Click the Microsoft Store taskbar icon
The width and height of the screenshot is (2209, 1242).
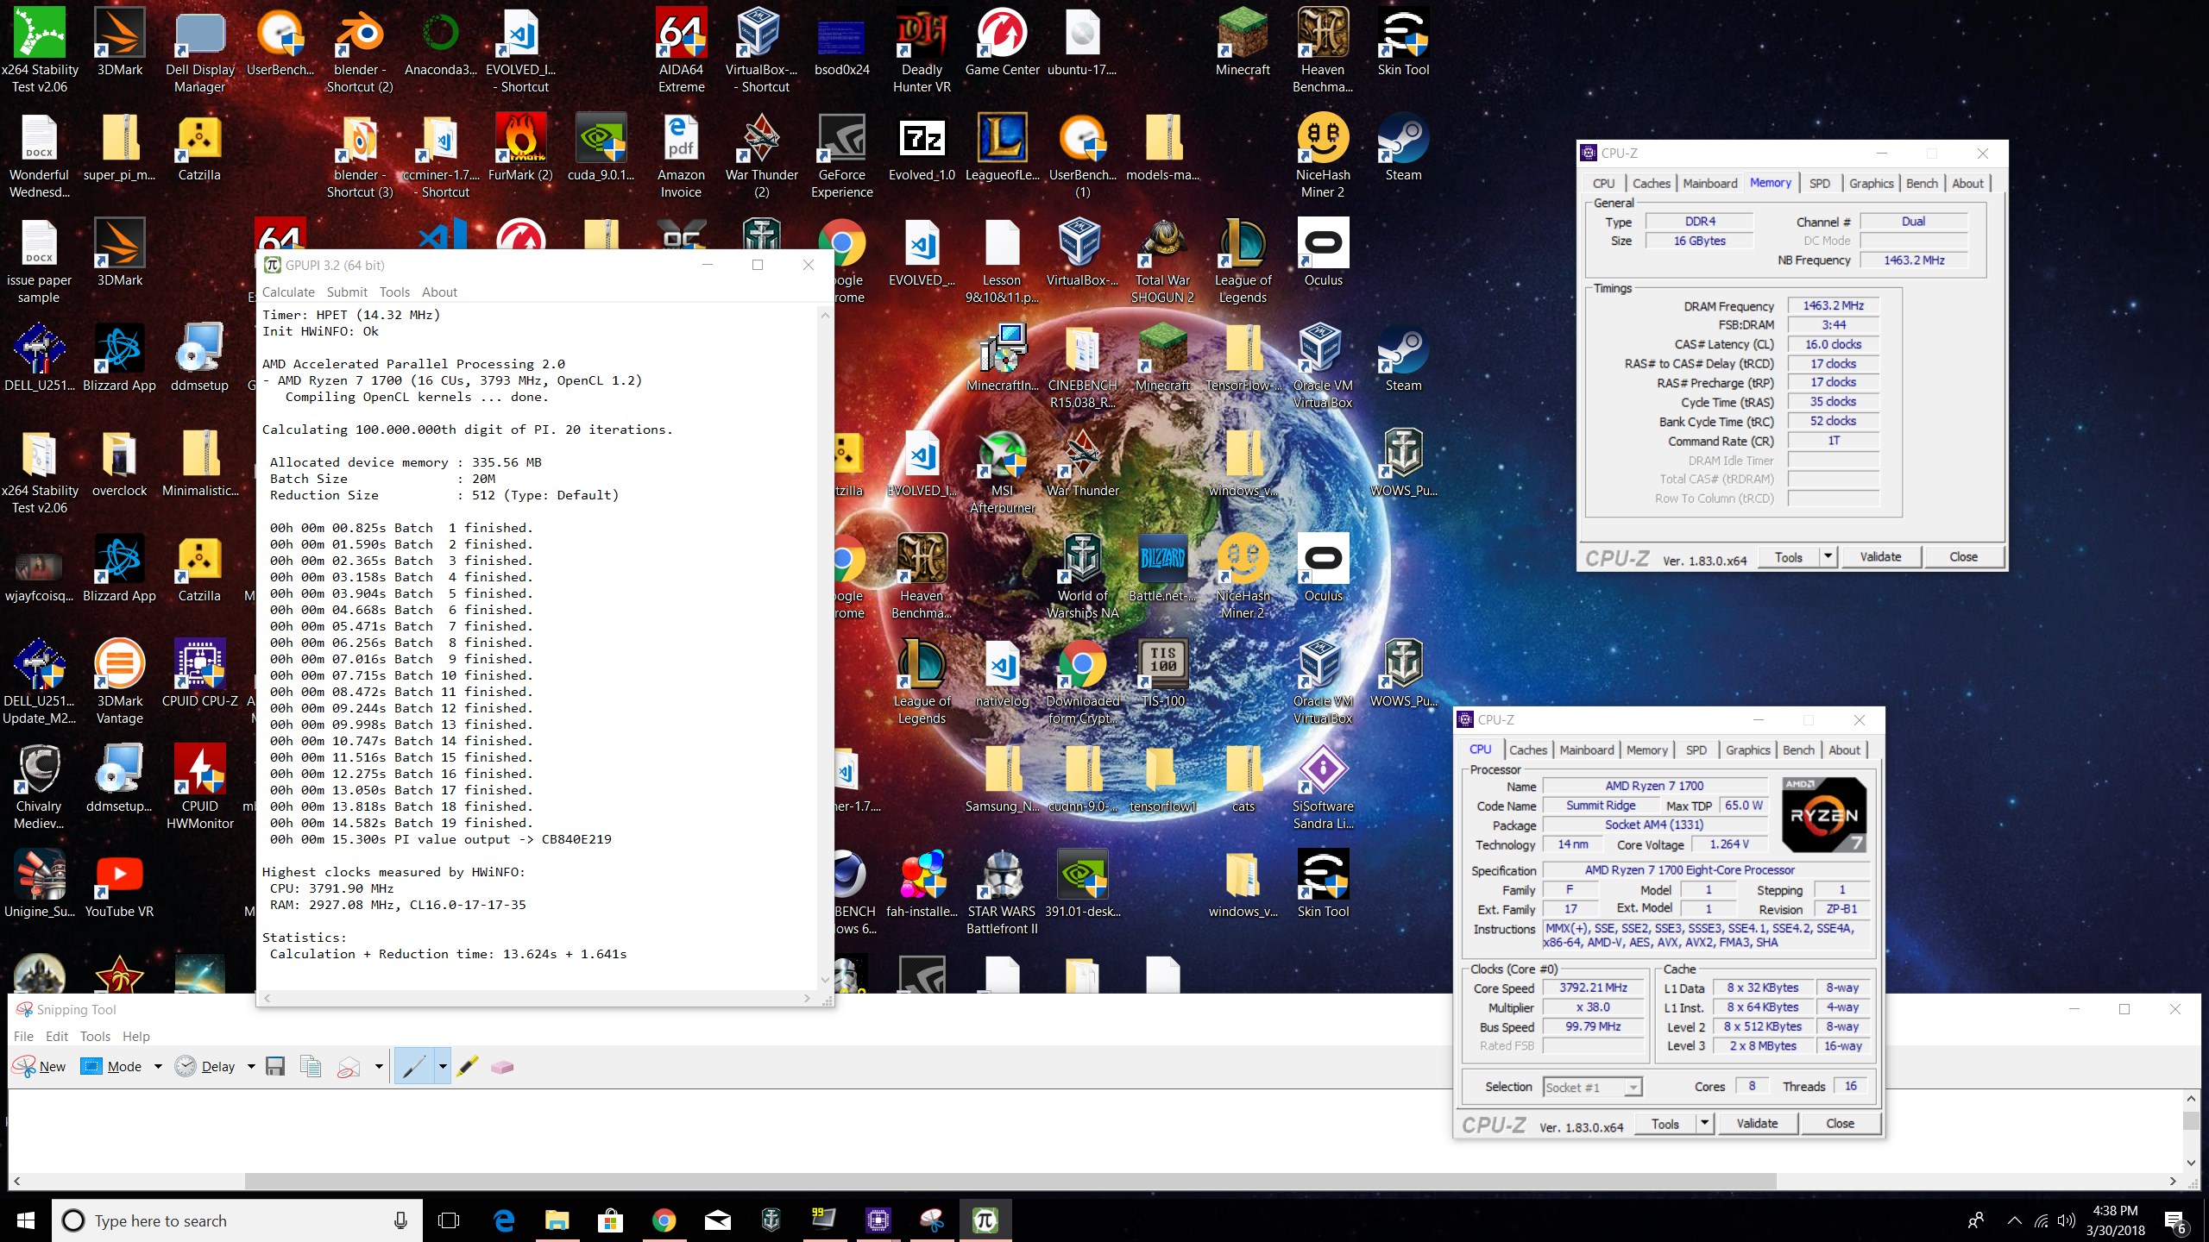[610, 1220]
